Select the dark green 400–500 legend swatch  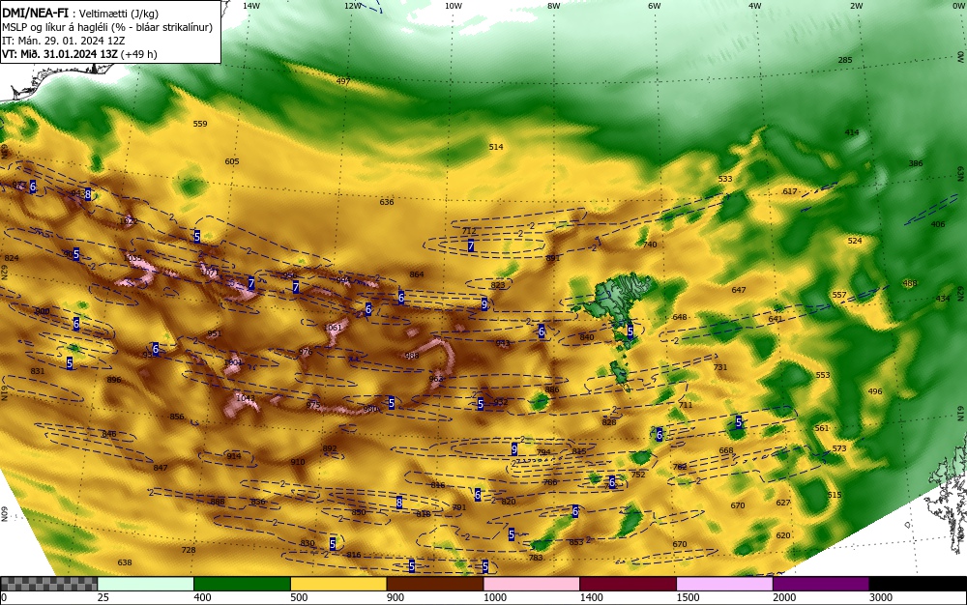point(242,584)
